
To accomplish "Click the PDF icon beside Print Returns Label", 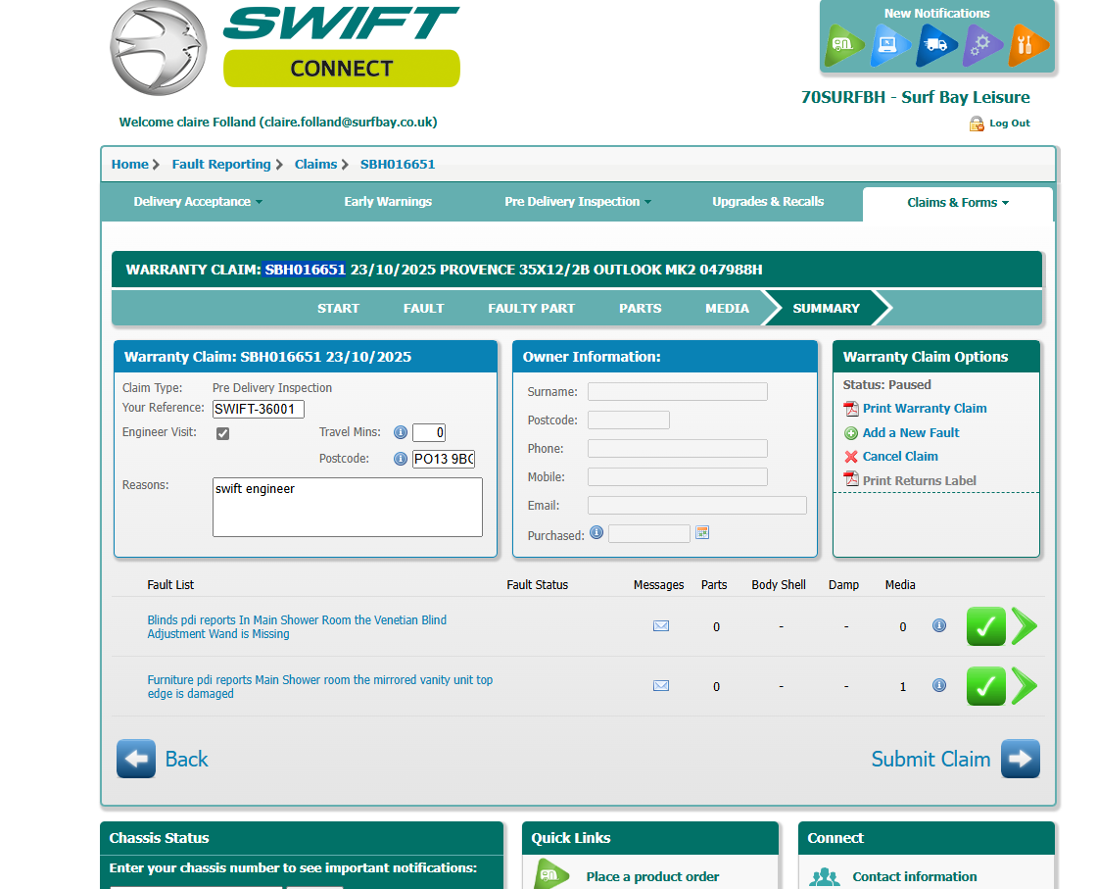I will click(x=851, y=479).
